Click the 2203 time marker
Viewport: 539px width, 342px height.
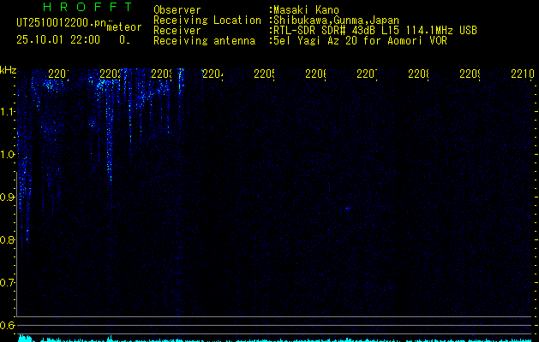coord(162,74)
